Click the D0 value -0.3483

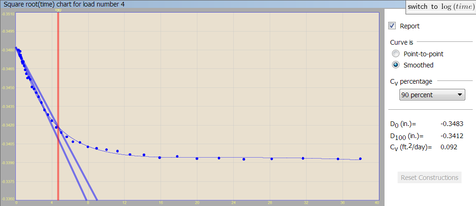coord(450,124)
